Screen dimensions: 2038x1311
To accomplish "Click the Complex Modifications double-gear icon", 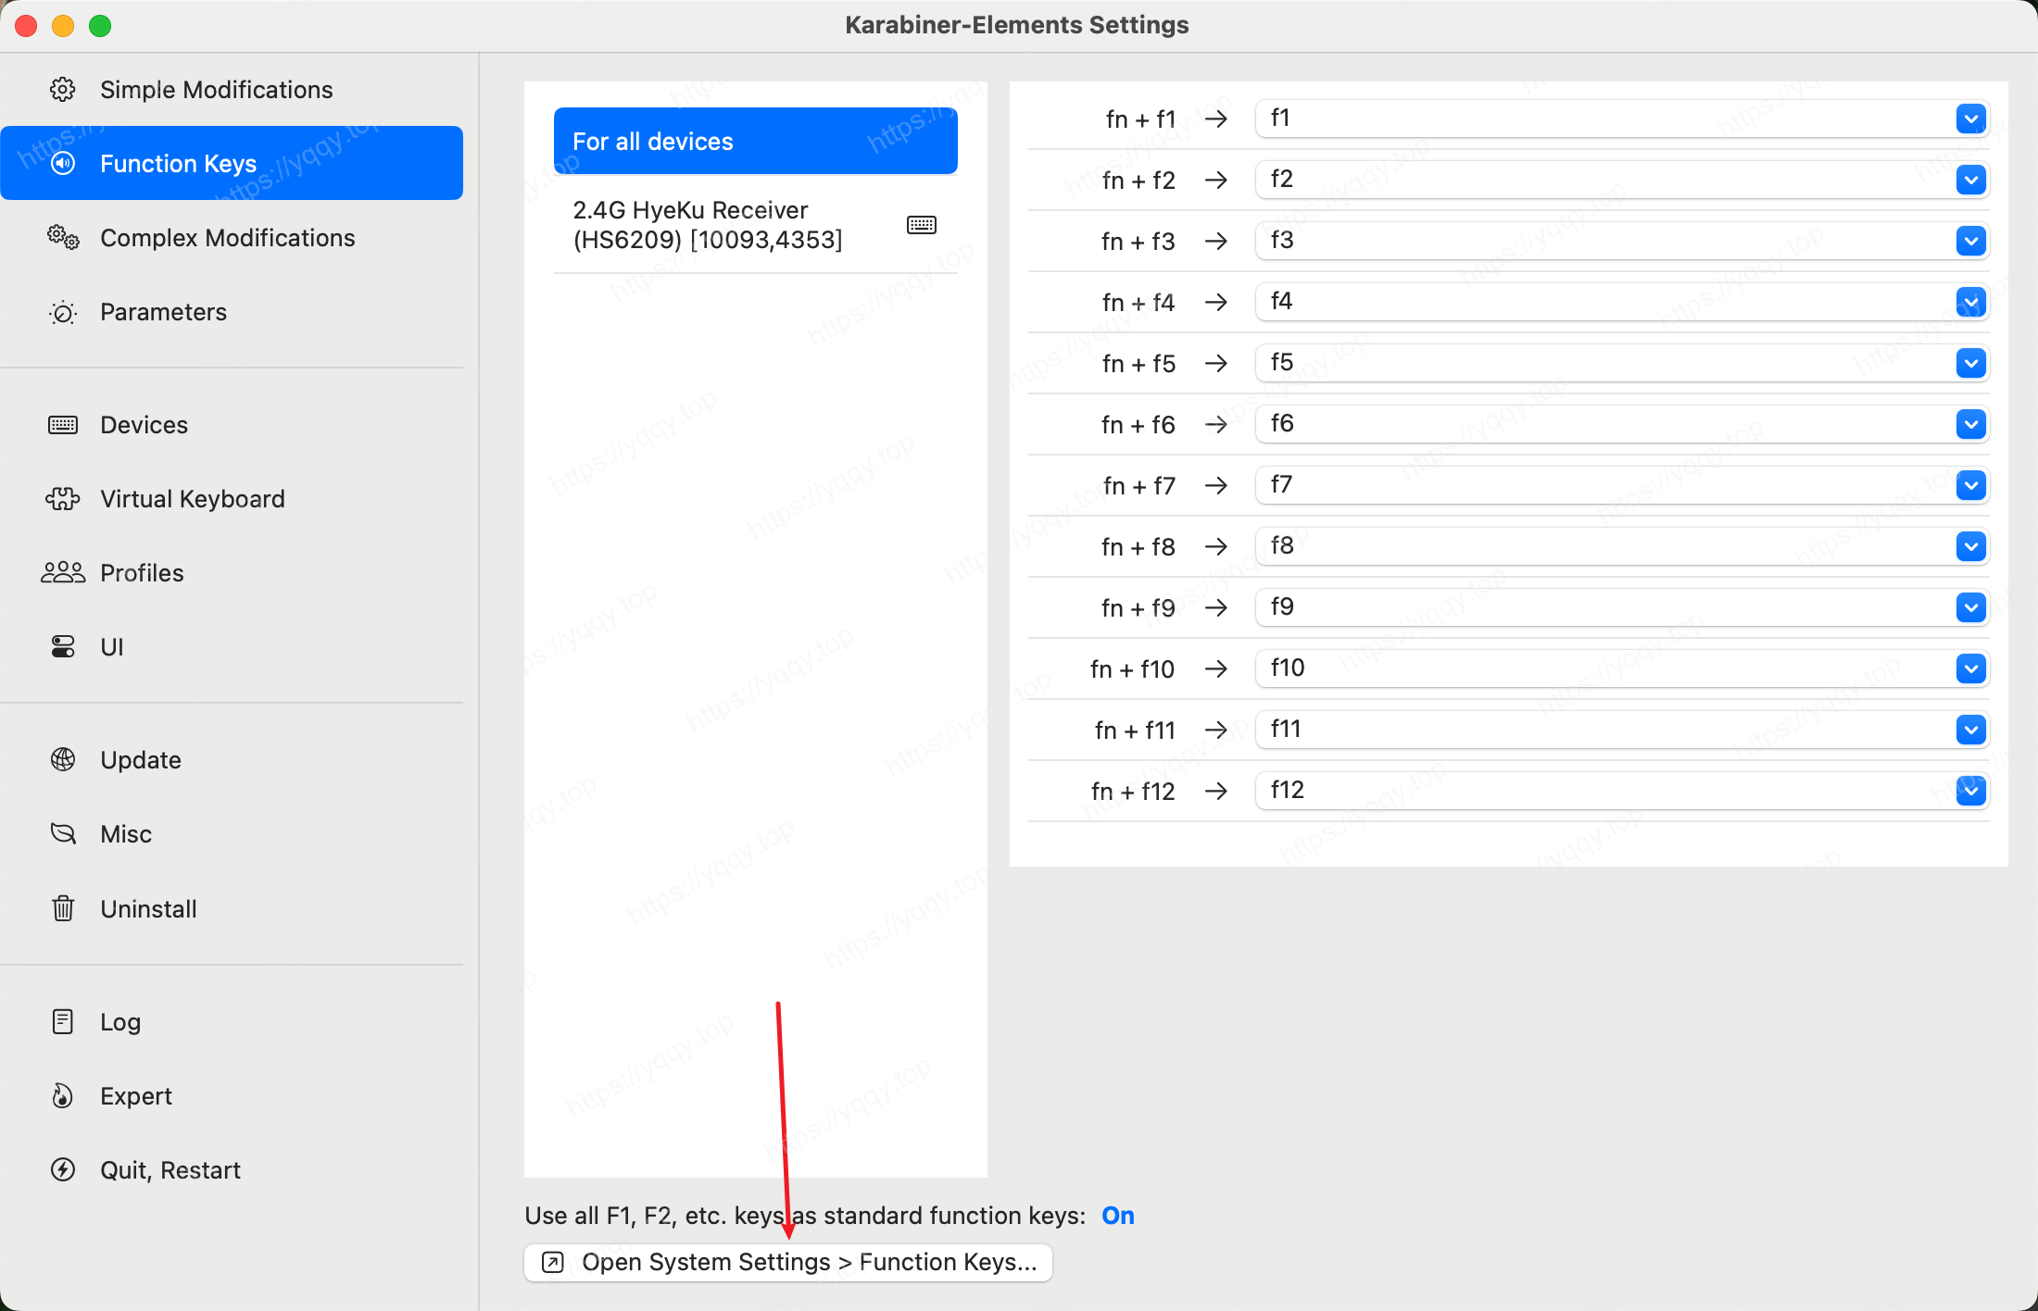I will coord(63,238).
